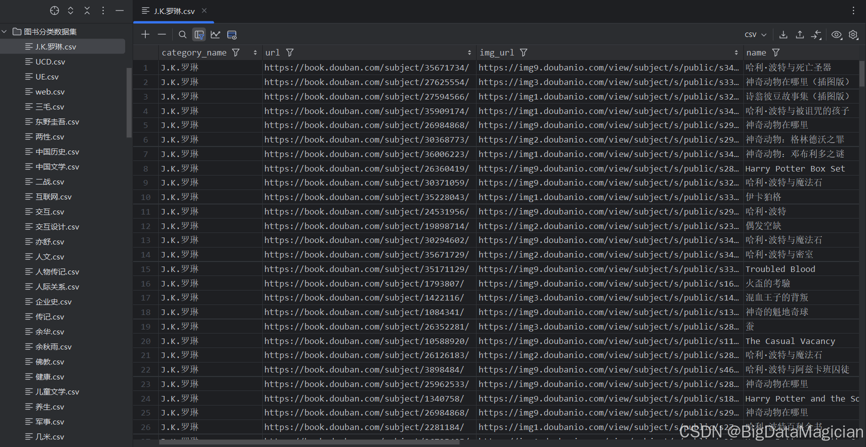
Task: Open project panel options kebab menu
Action: [x=103, y=10]
